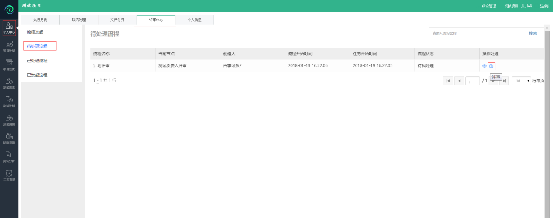Click the 1 - 1 共 1 行 row count text

pos(105,81)
